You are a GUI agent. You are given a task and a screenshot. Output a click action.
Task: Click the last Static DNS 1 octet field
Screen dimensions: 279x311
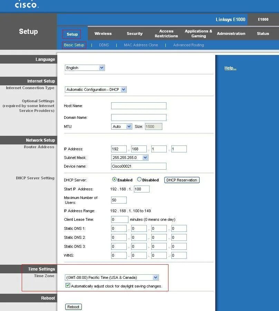point(179,228)
